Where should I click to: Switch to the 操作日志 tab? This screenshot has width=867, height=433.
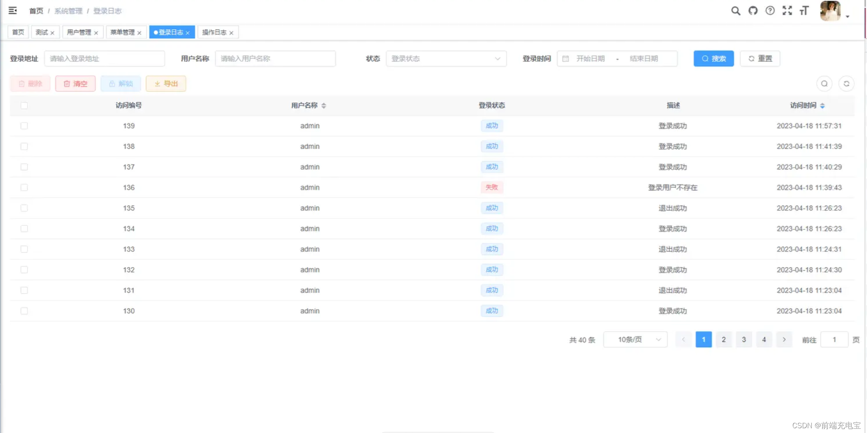(214, 32)
